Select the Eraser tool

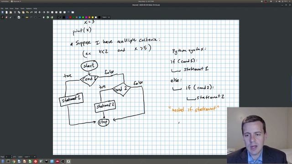[6, 17]
